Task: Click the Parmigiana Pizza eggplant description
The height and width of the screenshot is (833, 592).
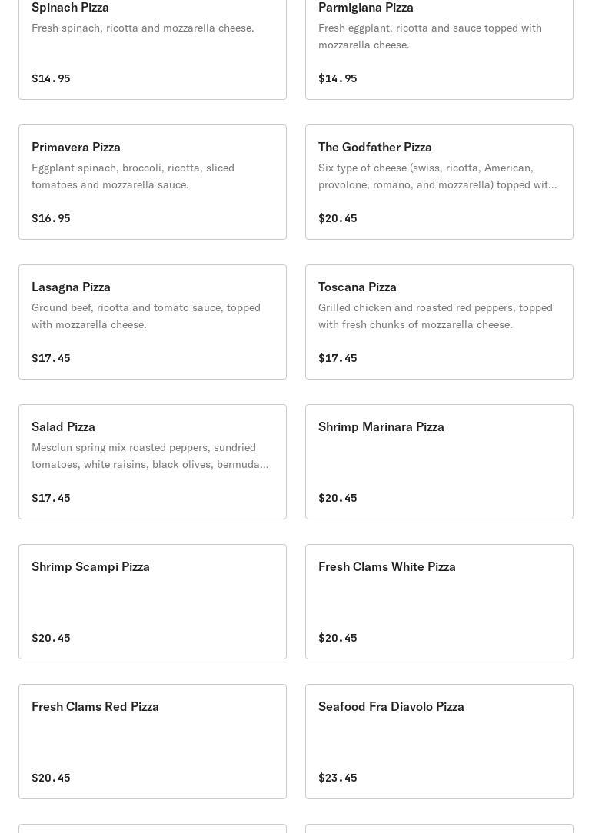Action: click(x=430, y=36)
